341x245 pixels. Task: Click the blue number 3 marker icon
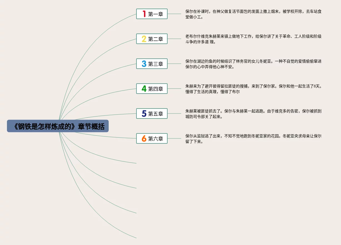[x=144, y=64]
